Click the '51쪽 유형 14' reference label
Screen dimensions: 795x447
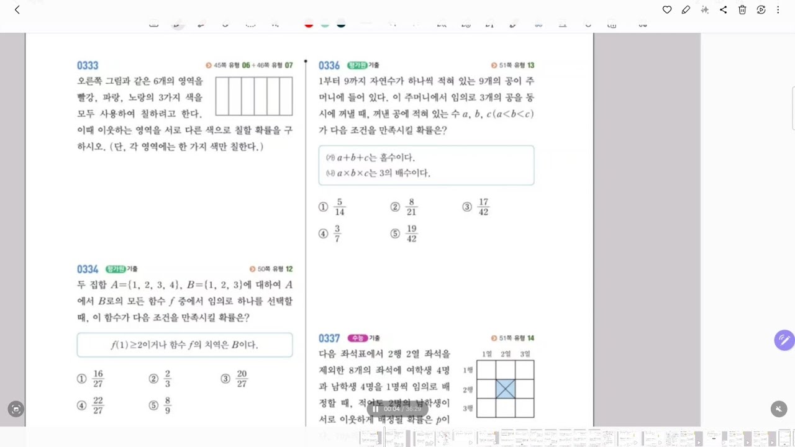tap(512, 338)
